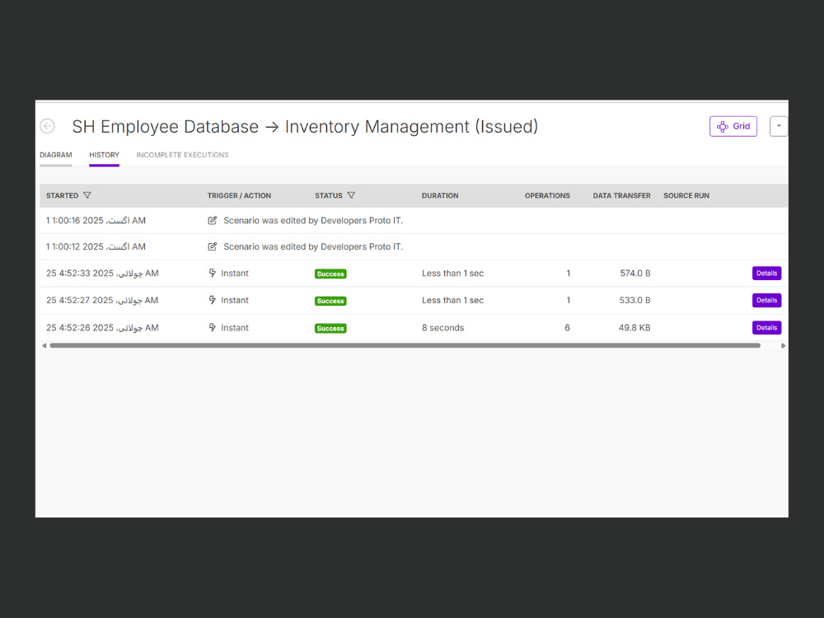Image resolution: width=824 pixels, height=618 pixels.
Task: Click the right scroll arrow of table
Action: [x=783, y=346]
